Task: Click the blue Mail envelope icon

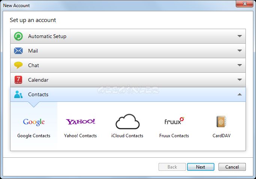Action: click(18, 51)
